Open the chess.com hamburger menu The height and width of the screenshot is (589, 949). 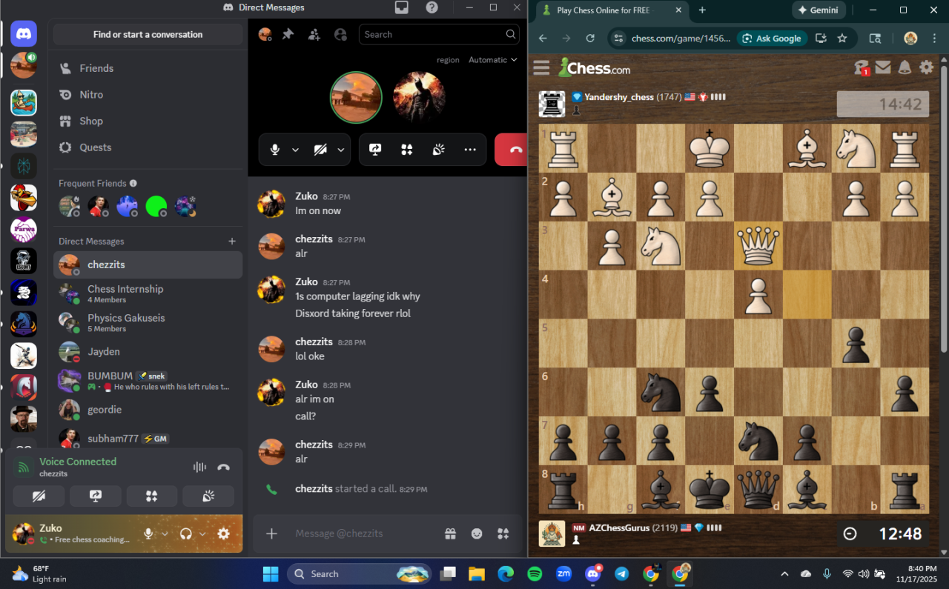tap(542, 67)
